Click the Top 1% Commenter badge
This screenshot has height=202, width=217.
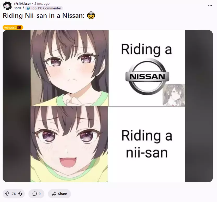44,8
